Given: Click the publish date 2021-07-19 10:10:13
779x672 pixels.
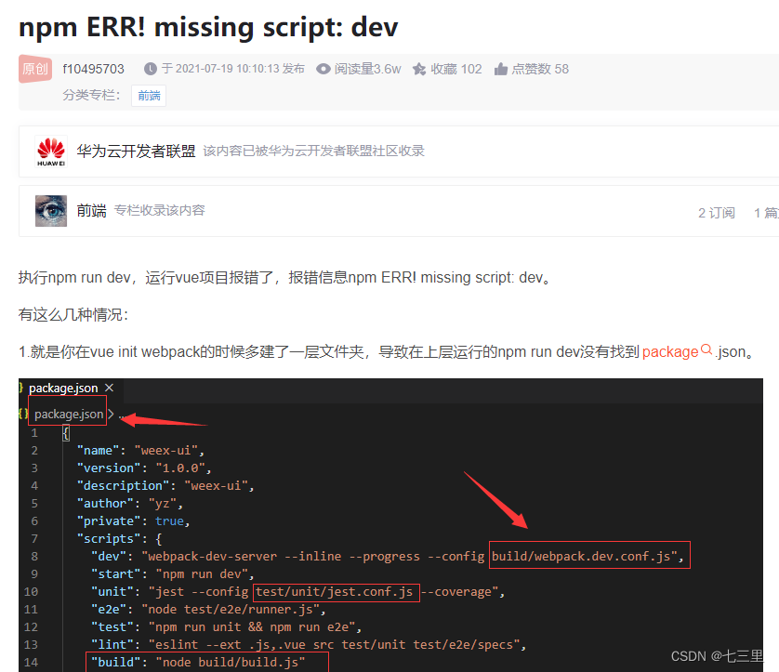Looking at the screenshot, I should click(227, 69).
